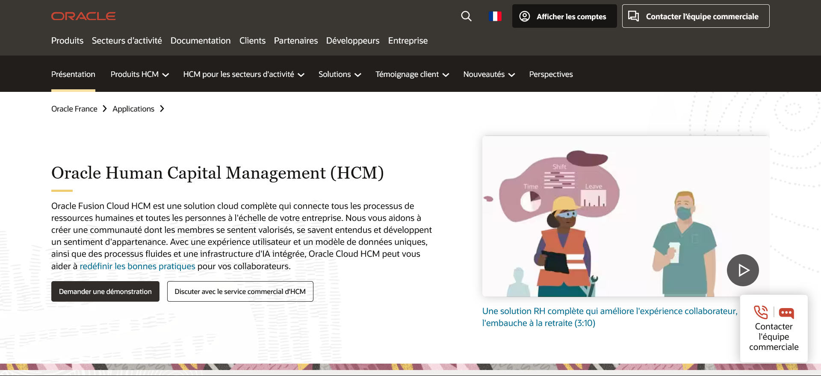Click the chevron after Oracle France breadcrumb

coord(105,109)
